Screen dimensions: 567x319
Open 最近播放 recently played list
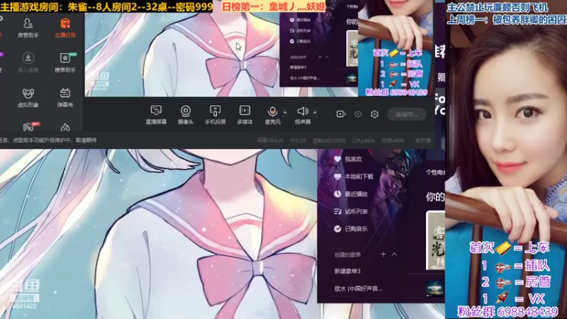point(357,194)
